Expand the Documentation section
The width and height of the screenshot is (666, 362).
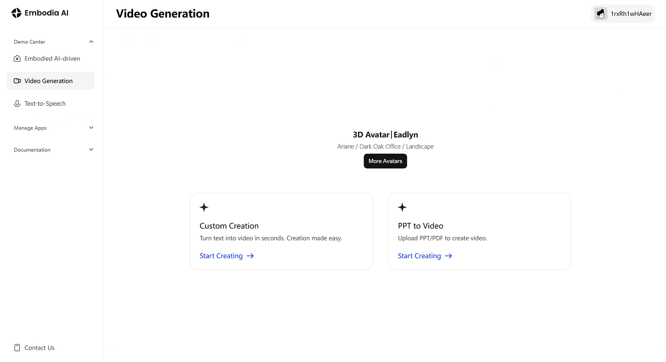point(91,149)
